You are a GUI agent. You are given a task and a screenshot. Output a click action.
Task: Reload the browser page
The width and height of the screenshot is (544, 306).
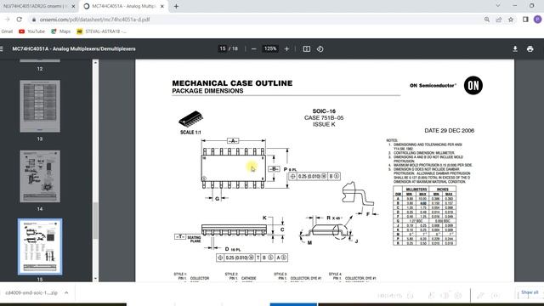click(20, 20)
